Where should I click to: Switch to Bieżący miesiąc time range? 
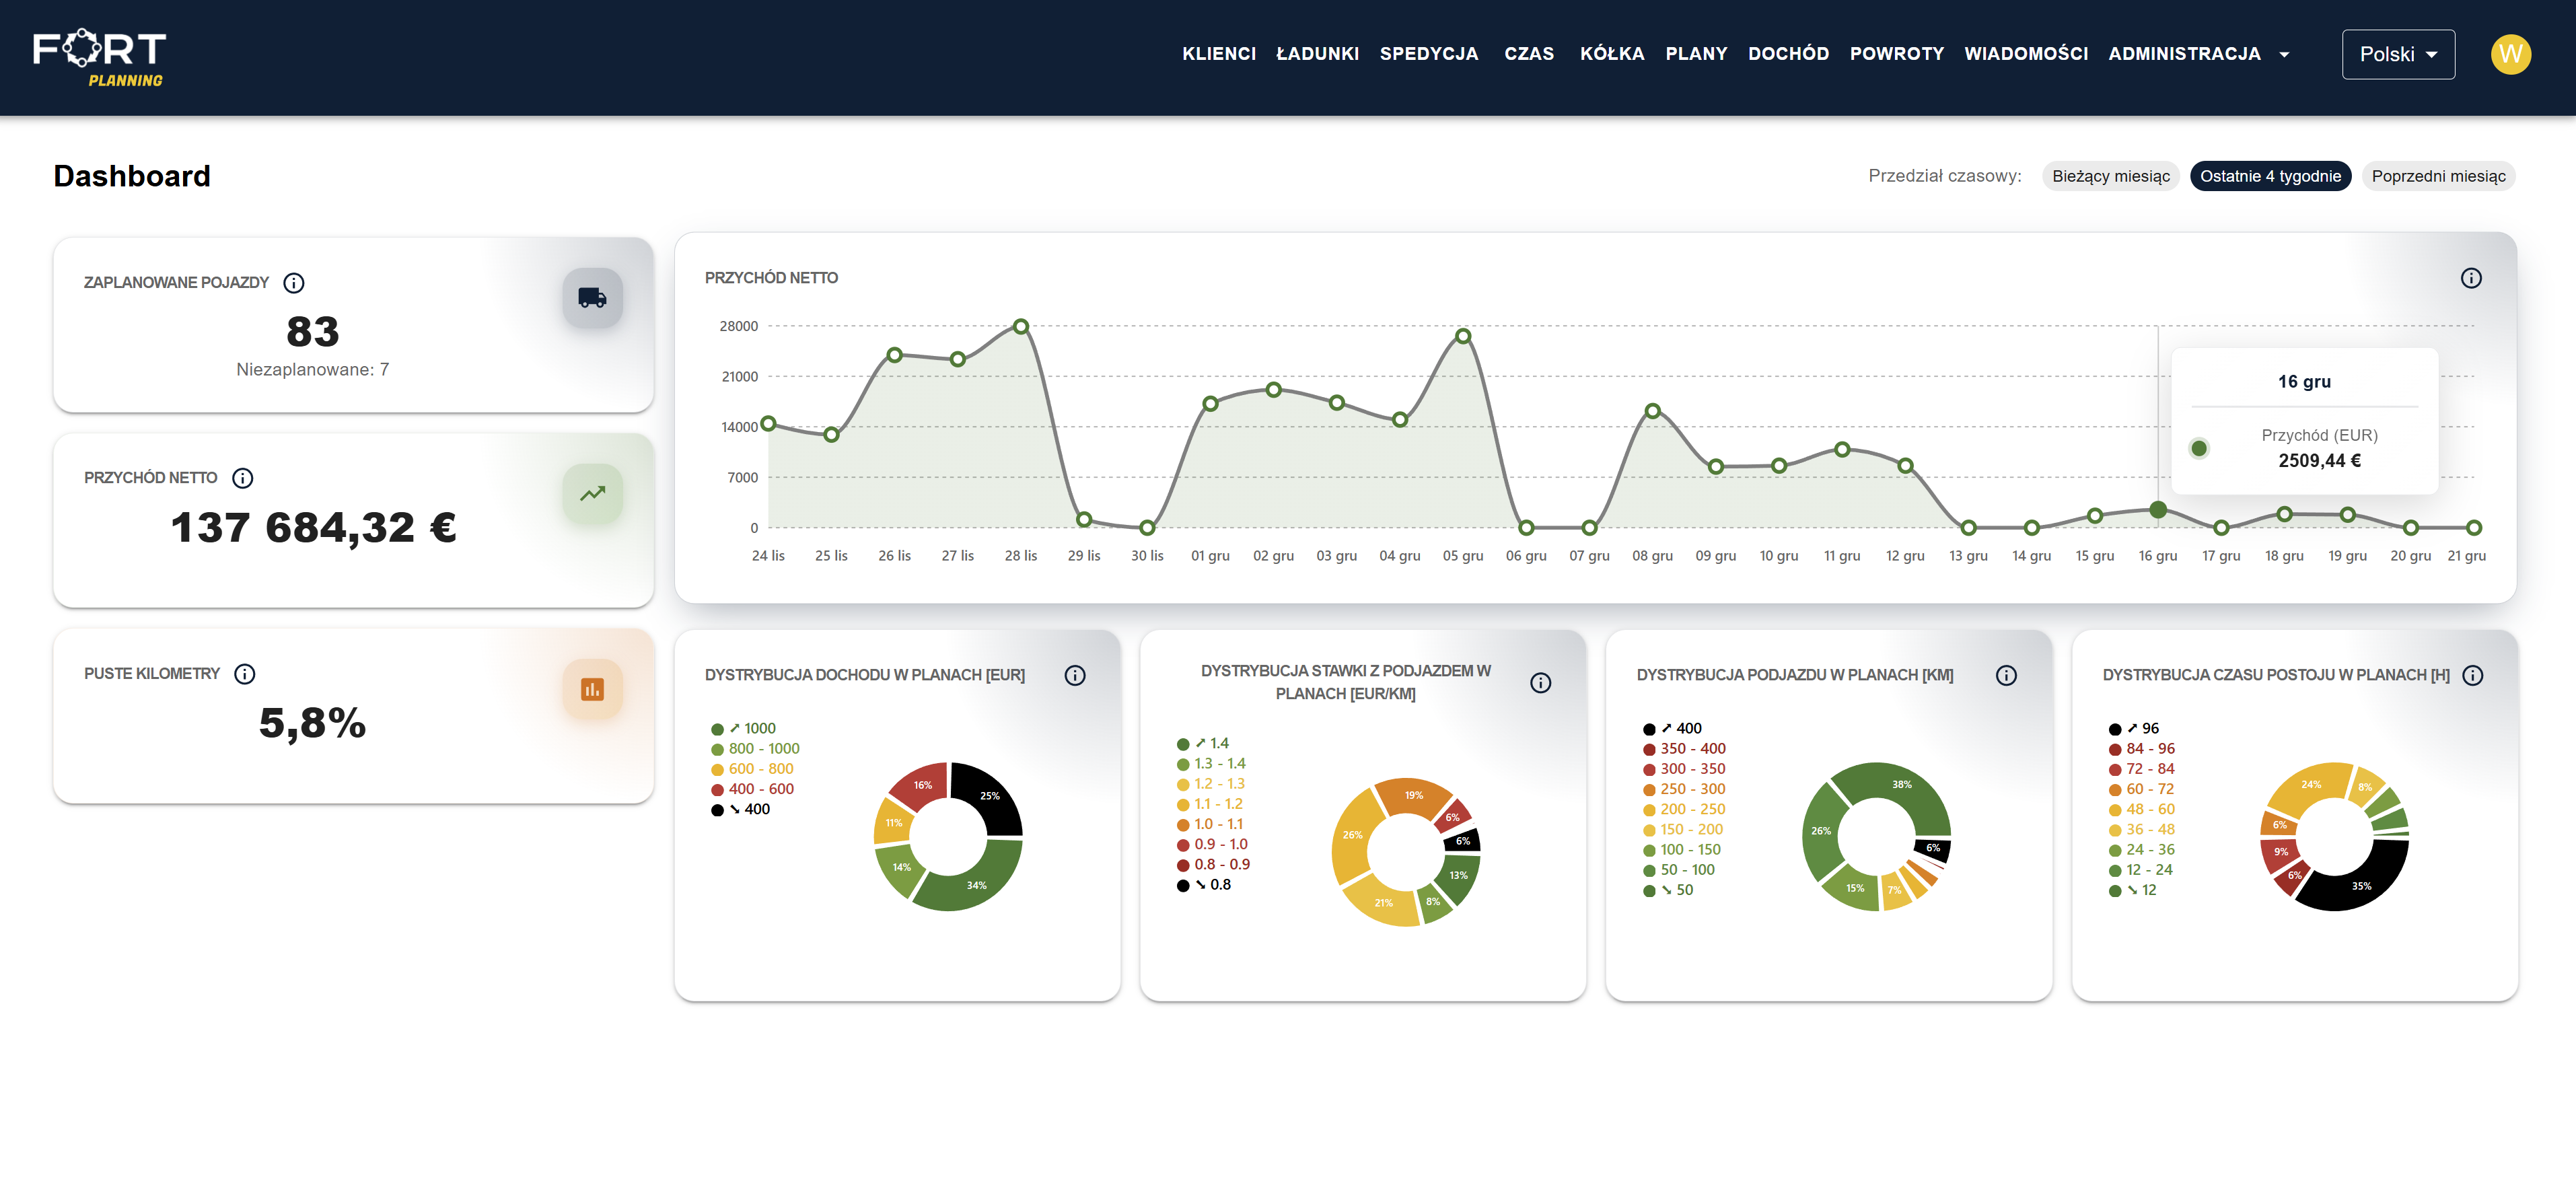(x=2110, y=176)
